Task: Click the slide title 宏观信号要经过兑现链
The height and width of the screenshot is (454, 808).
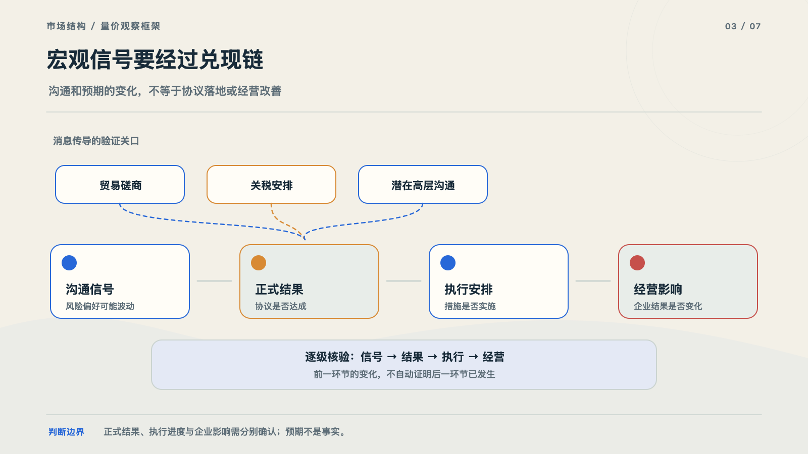Action: point(155,60)
